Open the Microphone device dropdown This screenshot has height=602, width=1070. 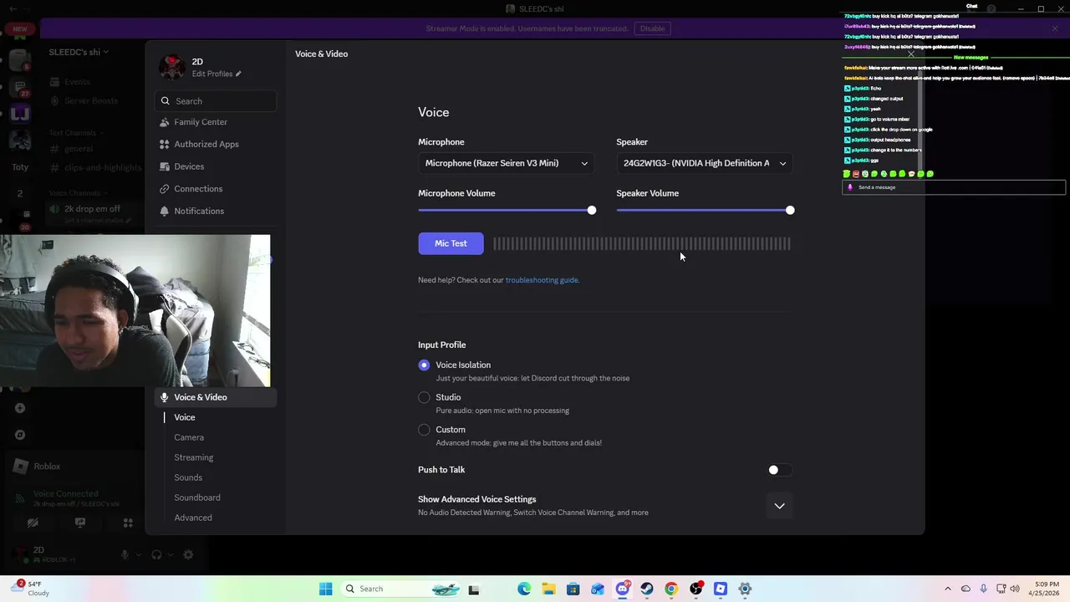click(x=506, y=163)
